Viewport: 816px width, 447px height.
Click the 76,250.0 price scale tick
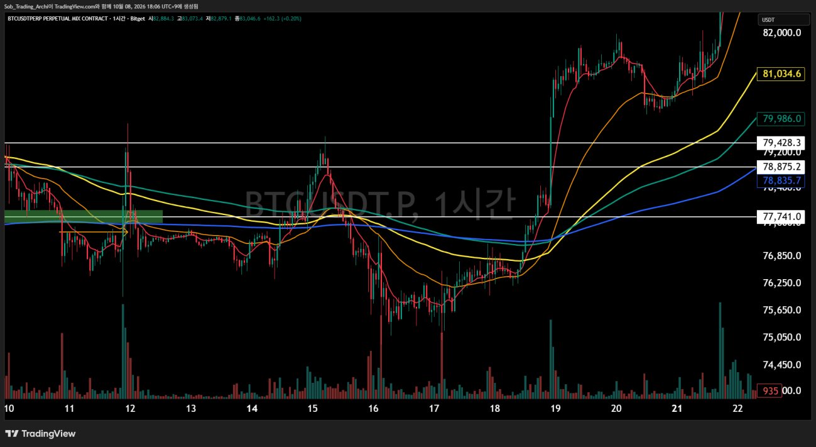pos(782,283)
